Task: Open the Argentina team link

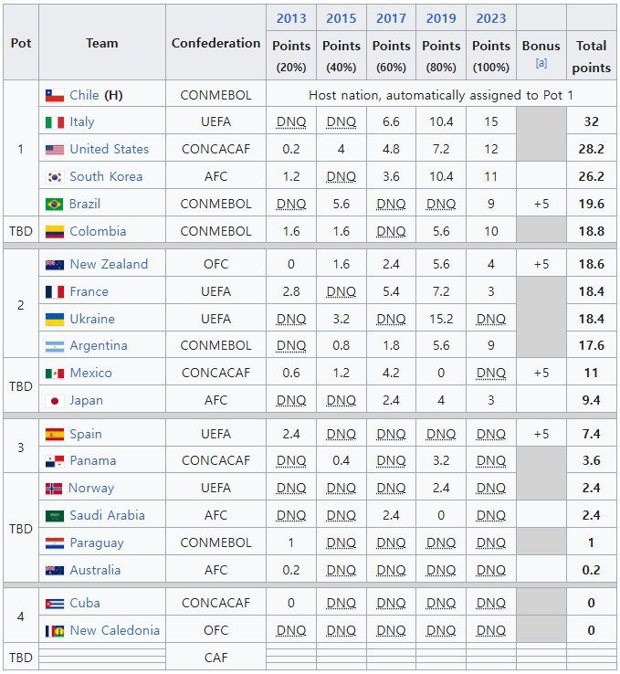Action: tap(99, 346)
